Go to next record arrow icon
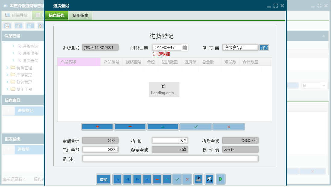 pos(137,179)
